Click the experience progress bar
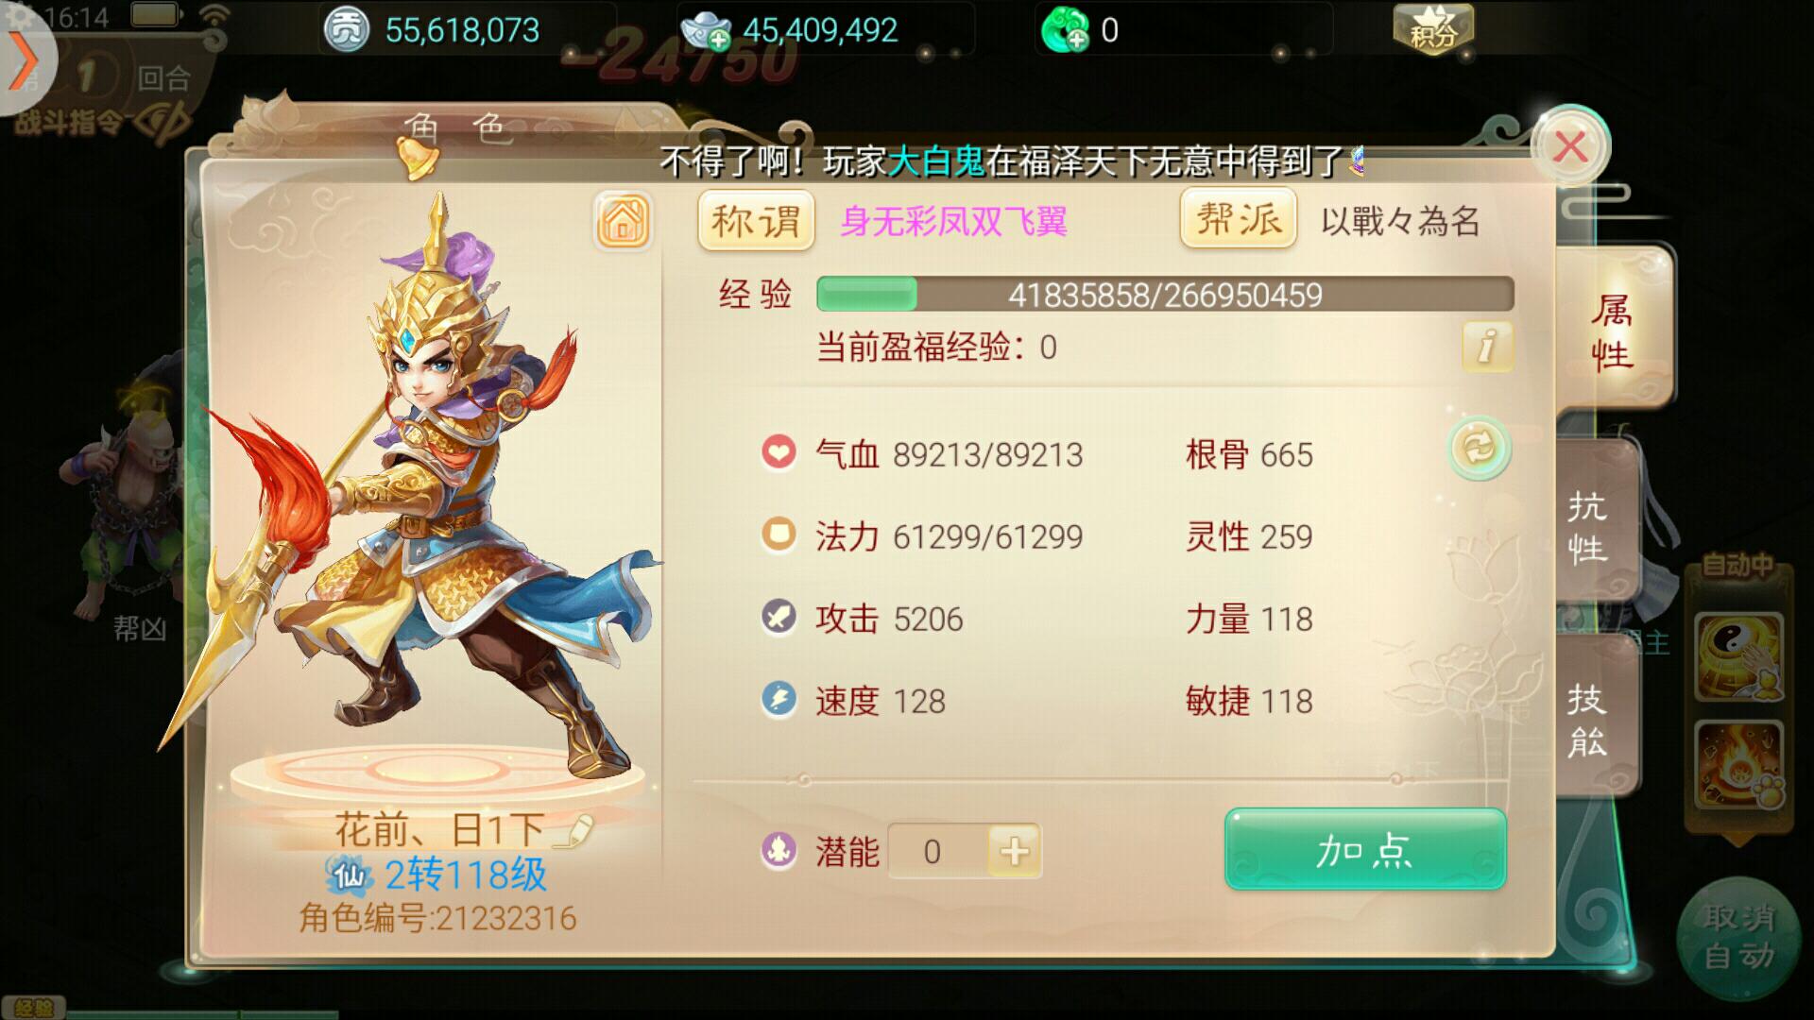Viewport: 1814px width, 1020px height. click(x=1165, y=295)
